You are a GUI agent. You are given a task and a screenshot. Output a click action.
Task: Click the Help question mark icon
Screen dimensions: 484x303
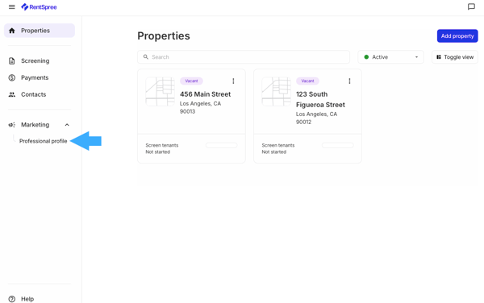(x=12, y=299)
